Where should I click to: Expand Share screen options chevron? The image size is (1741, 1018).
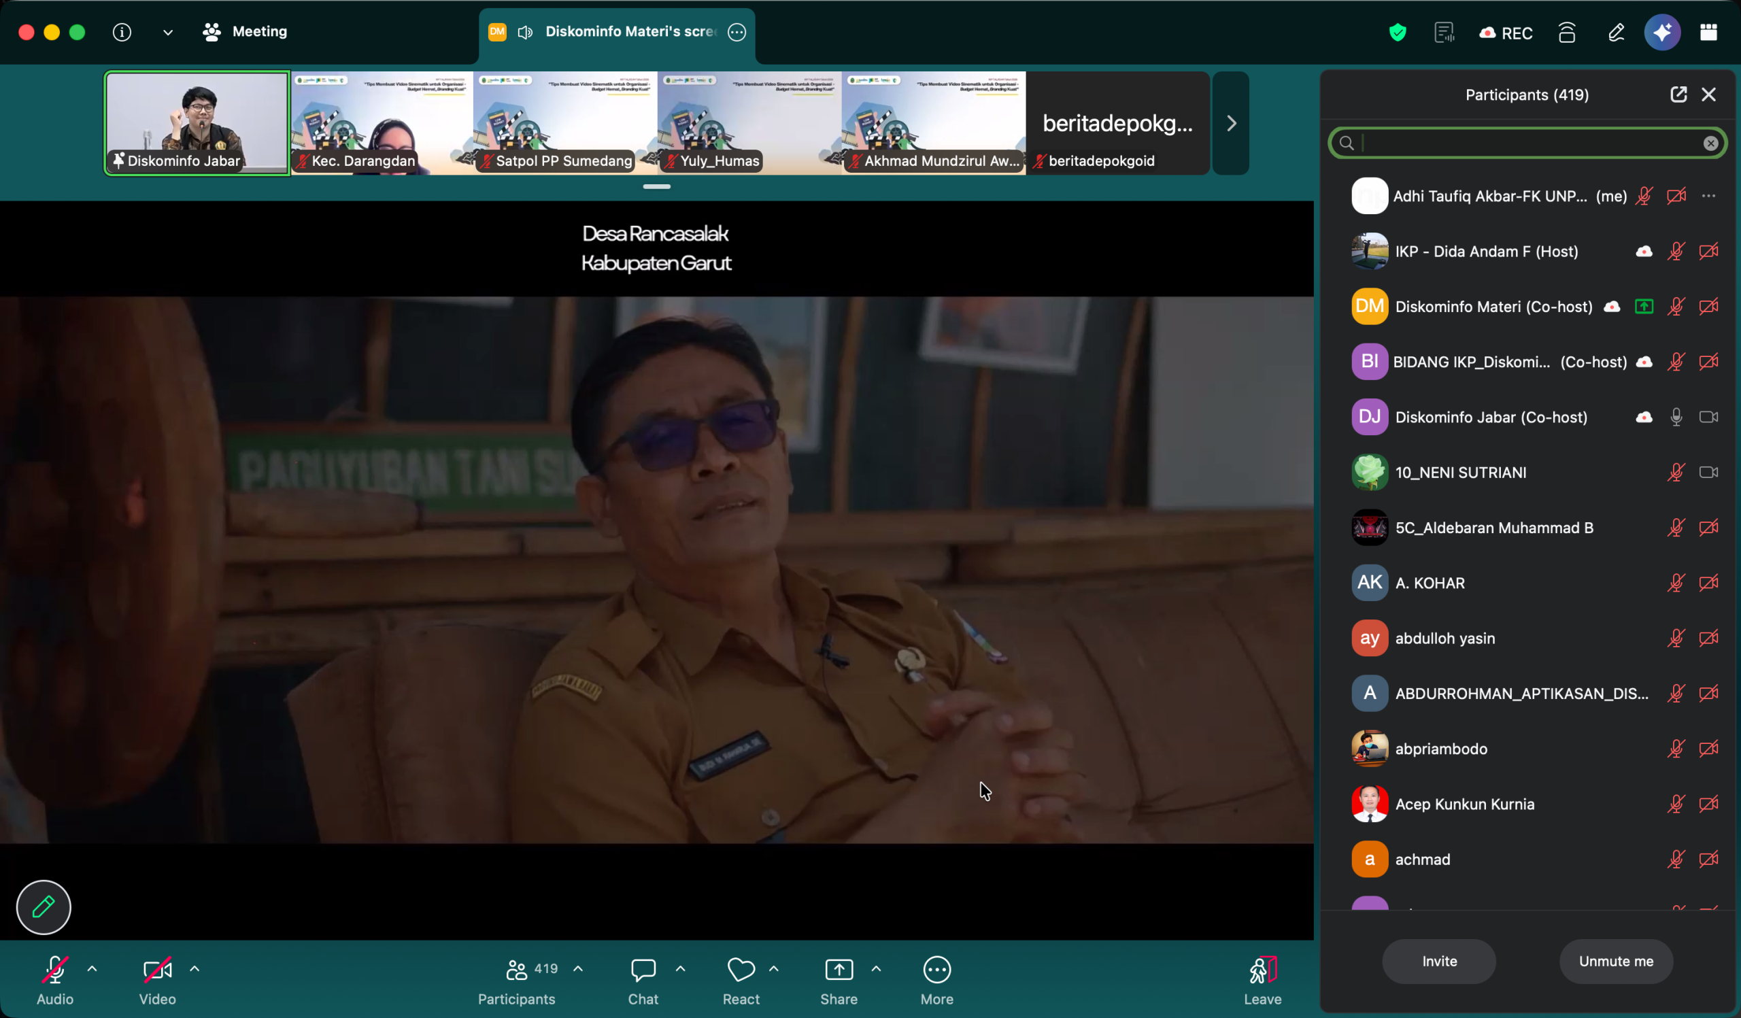876,969
